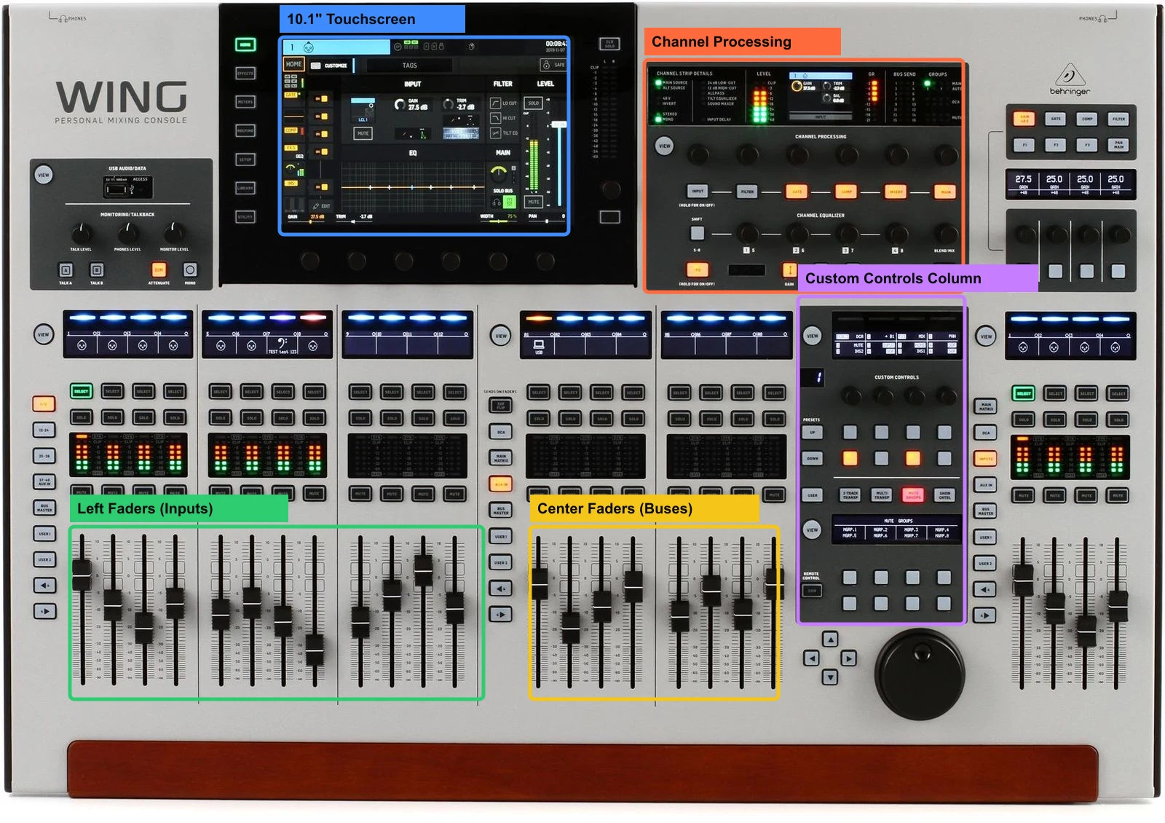
Task: Tap the touchscreen MUTE below the level meter
Action: (x=534, y=202)
